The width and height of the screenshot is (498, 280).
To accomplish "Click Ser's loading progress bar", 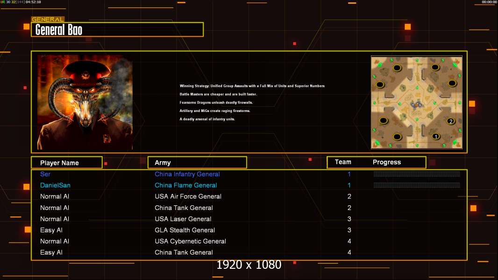I will click(x=417, y=174).
